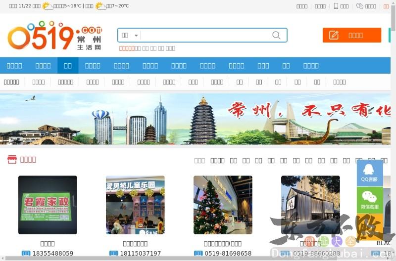This screenshot has height=261, width=396.
Task: Click the red storefront icon in section header
Action: [12, 159]
